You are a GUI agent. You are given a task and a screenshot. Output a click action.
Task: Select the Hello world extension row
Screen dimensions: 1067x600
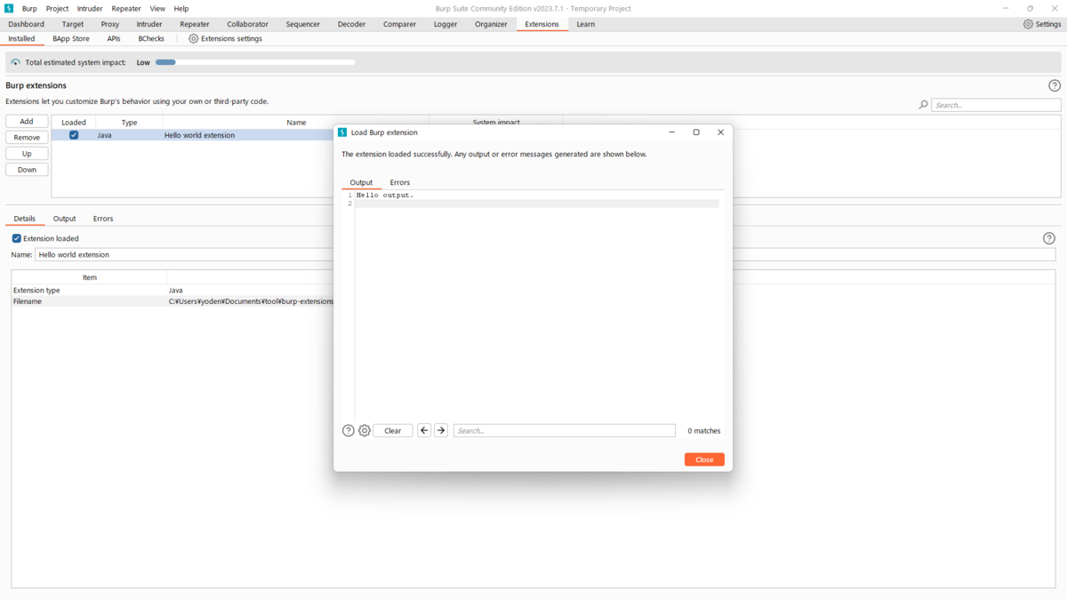(192, 135)
